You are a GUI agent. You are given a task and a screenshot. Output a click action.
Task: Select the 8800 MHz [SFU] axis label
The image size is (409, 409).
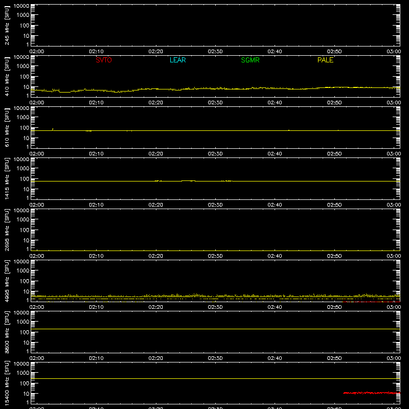pos(7,332)
